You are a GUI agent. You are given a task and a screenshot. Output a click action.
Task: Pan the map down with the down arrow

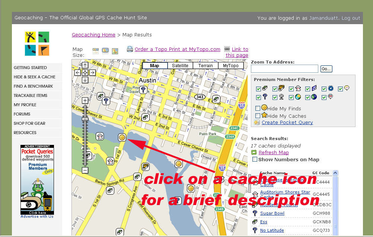(85, 80)
